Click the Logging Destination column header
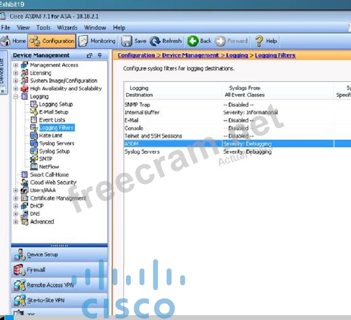 coord(139,91)
